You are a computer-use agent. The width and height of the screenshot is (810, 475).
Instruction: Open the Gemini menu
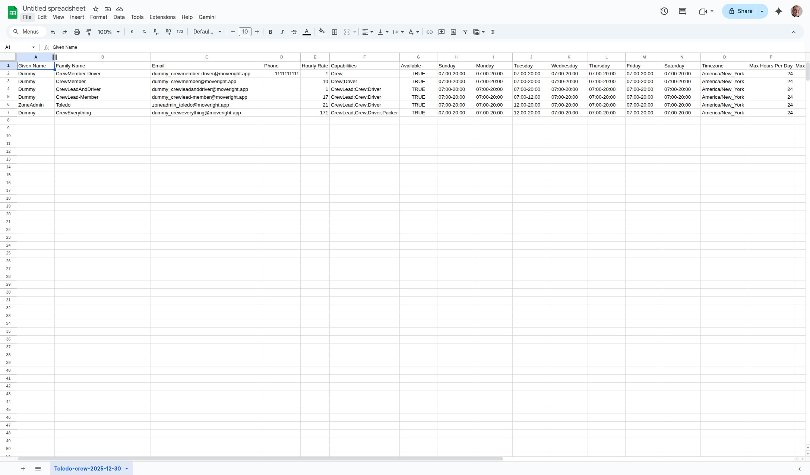tap(207, 17)
